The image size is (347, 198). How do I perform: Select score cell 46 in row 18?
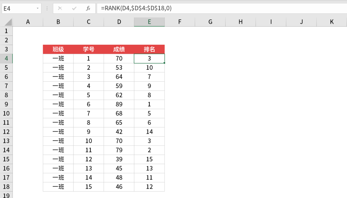[119, 187]
